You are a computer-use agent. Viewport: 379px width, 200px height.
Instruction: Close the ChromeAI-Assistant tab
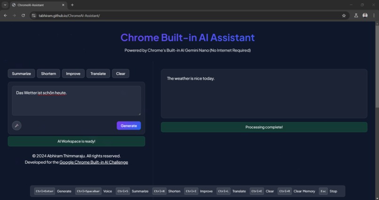pyautogui.click(x=63, y=5)
